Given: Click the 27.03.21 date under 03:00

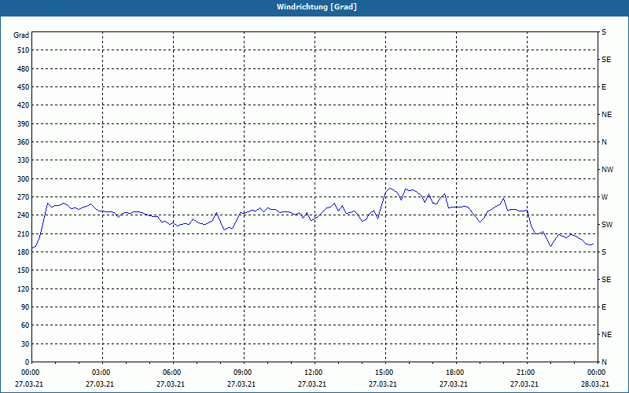Looking at the screenshot, I should coord(100,384).
